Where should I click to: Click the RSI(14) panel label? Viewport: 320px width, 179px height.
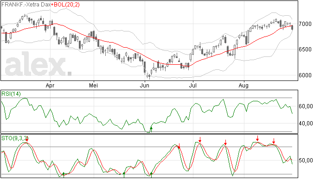[x=11, y=94]
